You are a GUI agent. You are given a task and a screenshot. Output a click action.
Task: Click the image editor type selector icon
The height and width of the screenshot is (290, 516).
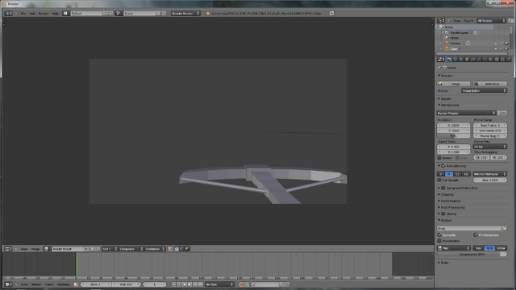pyautogui.click(x=8, y=249)
